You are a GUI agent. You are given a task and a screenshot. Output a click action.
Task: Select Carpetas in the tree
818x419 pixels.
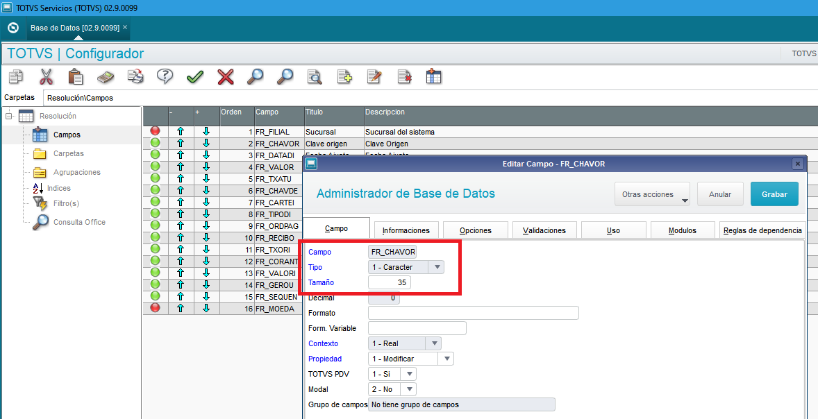[68, 154]
